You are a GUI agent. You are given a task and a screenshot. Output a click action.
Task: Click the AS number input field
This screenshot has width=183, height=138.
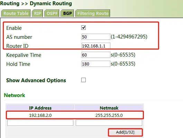[x=96, y=37]
